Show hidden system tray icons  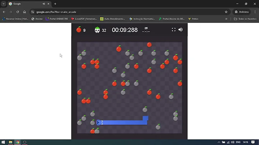(x=219, y=142)
